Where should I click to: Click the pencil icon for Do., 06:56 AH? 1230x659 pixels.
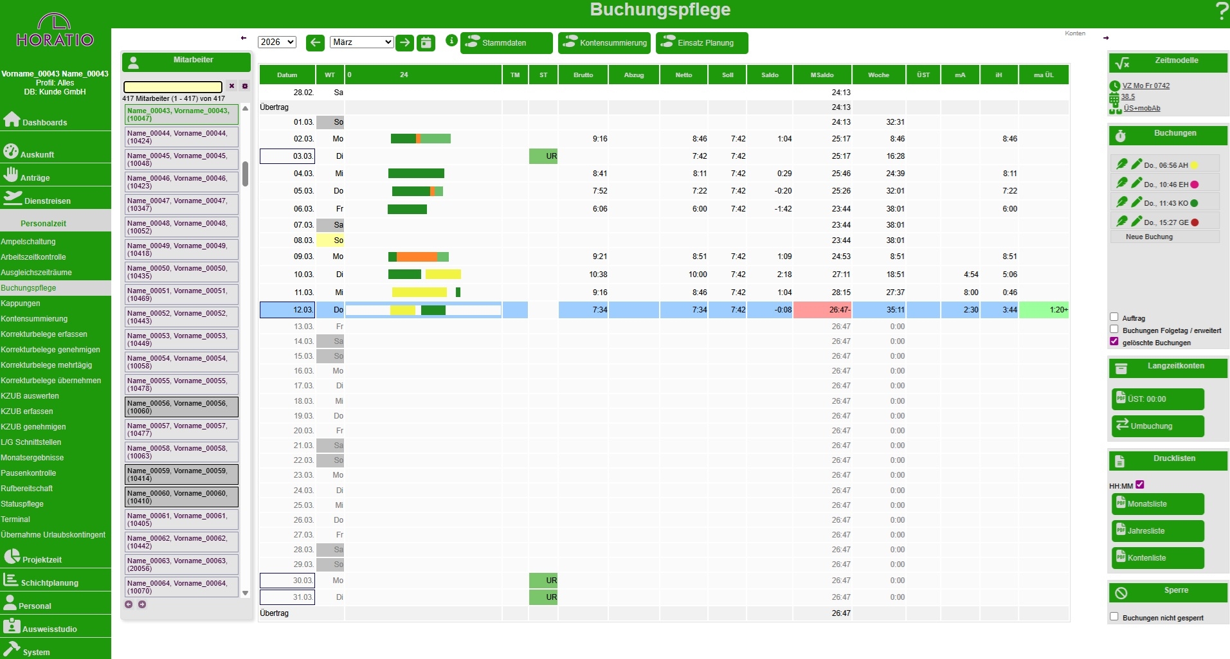point(1137,164)
